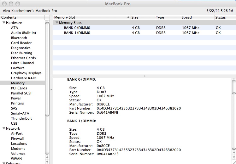Viewport: 236px width, 164px height.
Task: Select Bluetooth in sidebar
Action: [19, 38]
